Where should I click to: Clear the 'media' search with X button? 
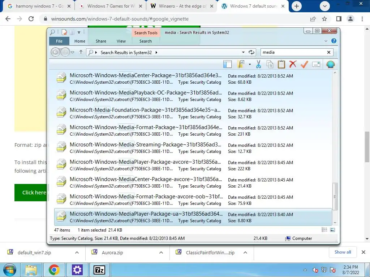click(x=329, y=52)
